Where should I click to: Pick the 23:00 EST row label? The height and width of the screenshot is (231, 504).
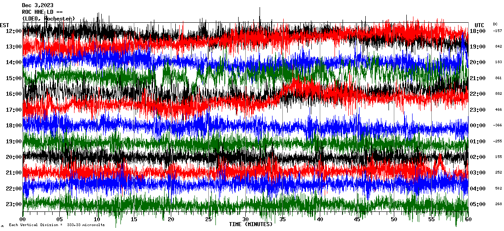pyautogui.click(x=14, y=204)
